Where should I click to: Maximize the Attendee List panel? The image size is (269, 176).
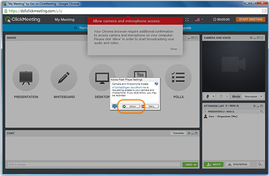tap(261, 106)
